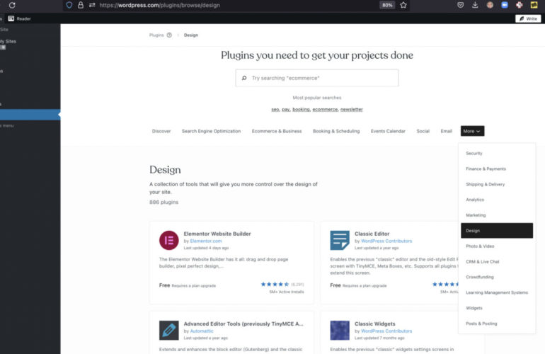
Task: Collapse the More categories dropdown
Action: pos(472,131)
